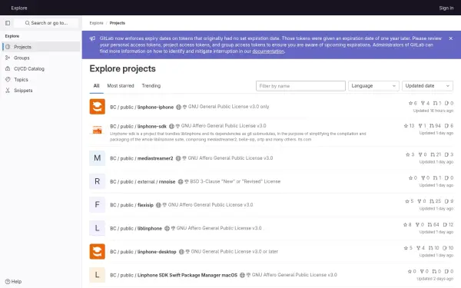Click the merge requests count of liblinphone
Viewport: 461px width, 288px height.
click(x=433, y=225)
